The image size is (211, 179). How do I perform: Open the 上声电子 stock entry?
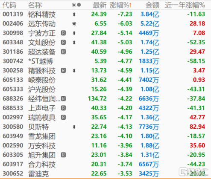click(105, 108)
